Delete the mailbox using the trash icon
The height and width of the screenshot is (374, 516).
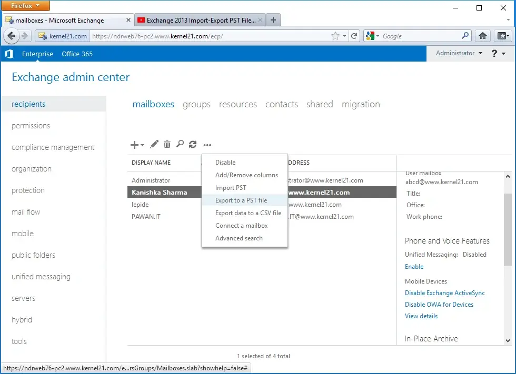[x=167, y=144]
